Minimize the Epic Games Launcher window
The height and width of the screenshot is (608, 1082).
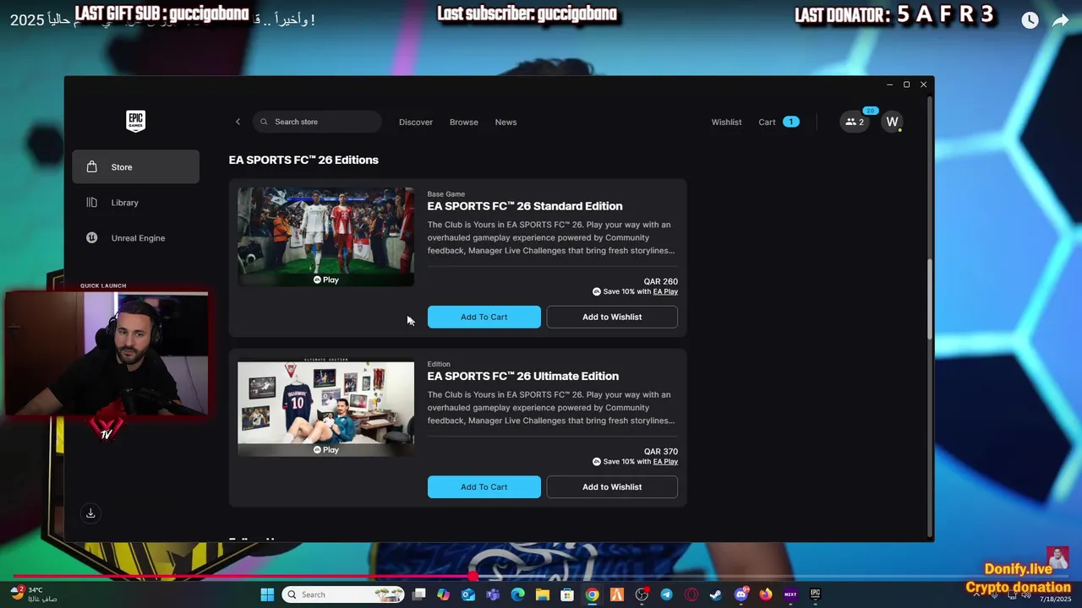889,84
